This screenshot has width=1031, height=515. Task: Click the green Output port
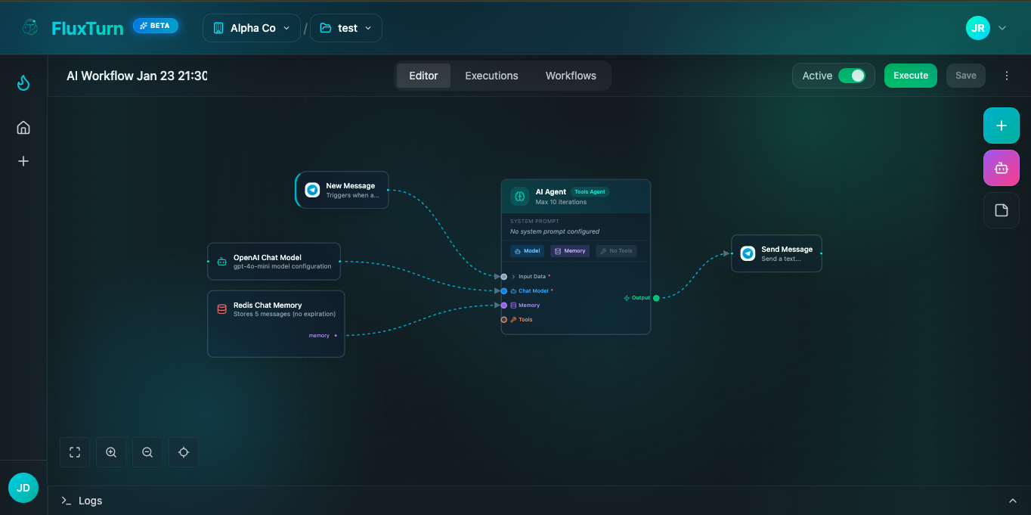(x=656, y=298)
